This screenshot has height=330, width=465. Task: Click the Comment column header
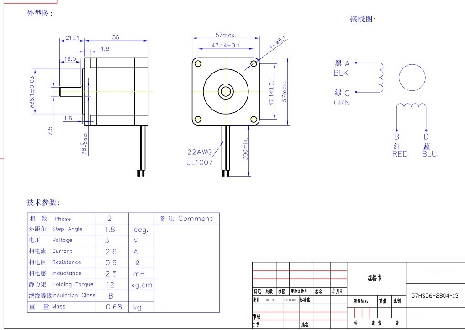[187, 218]
